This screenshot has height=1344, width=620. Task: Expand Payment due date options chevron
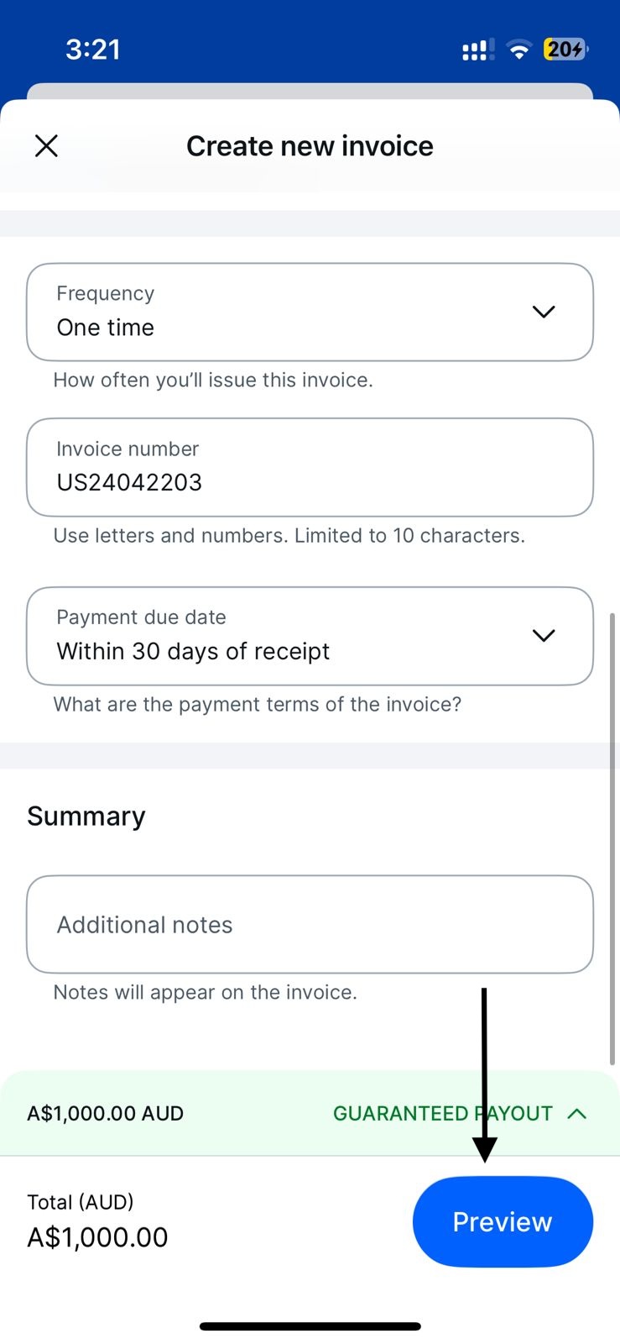[544, 636]
